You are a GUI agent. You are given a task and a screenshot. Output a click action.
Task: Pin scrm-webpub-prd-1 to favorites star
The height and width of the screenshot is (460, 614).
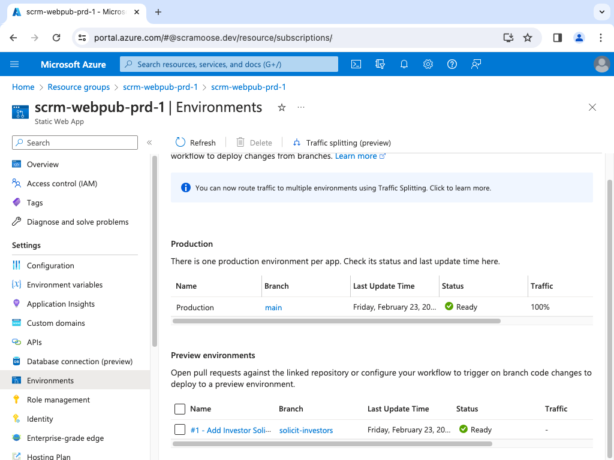[x=282, y=108]
